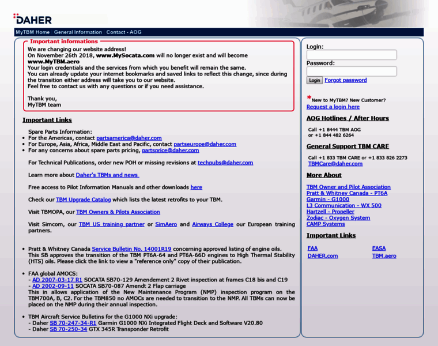Focus the Login input field
This screenshot has height=346, width=438.
point(352,55)
